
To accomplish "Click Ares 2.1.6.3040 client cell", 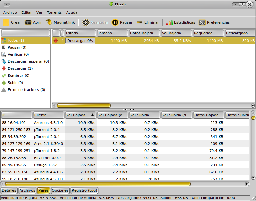I will click(x=49, y=144).
